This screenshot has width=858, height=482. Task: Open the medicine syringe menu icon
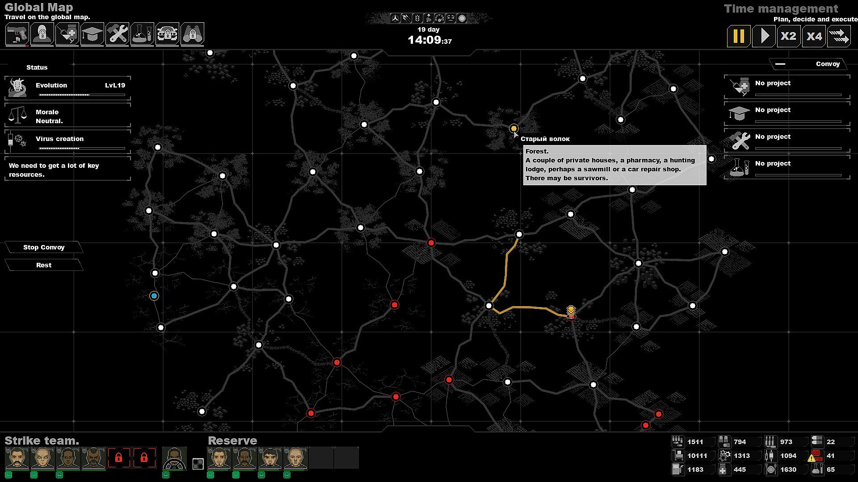[67, 34]
